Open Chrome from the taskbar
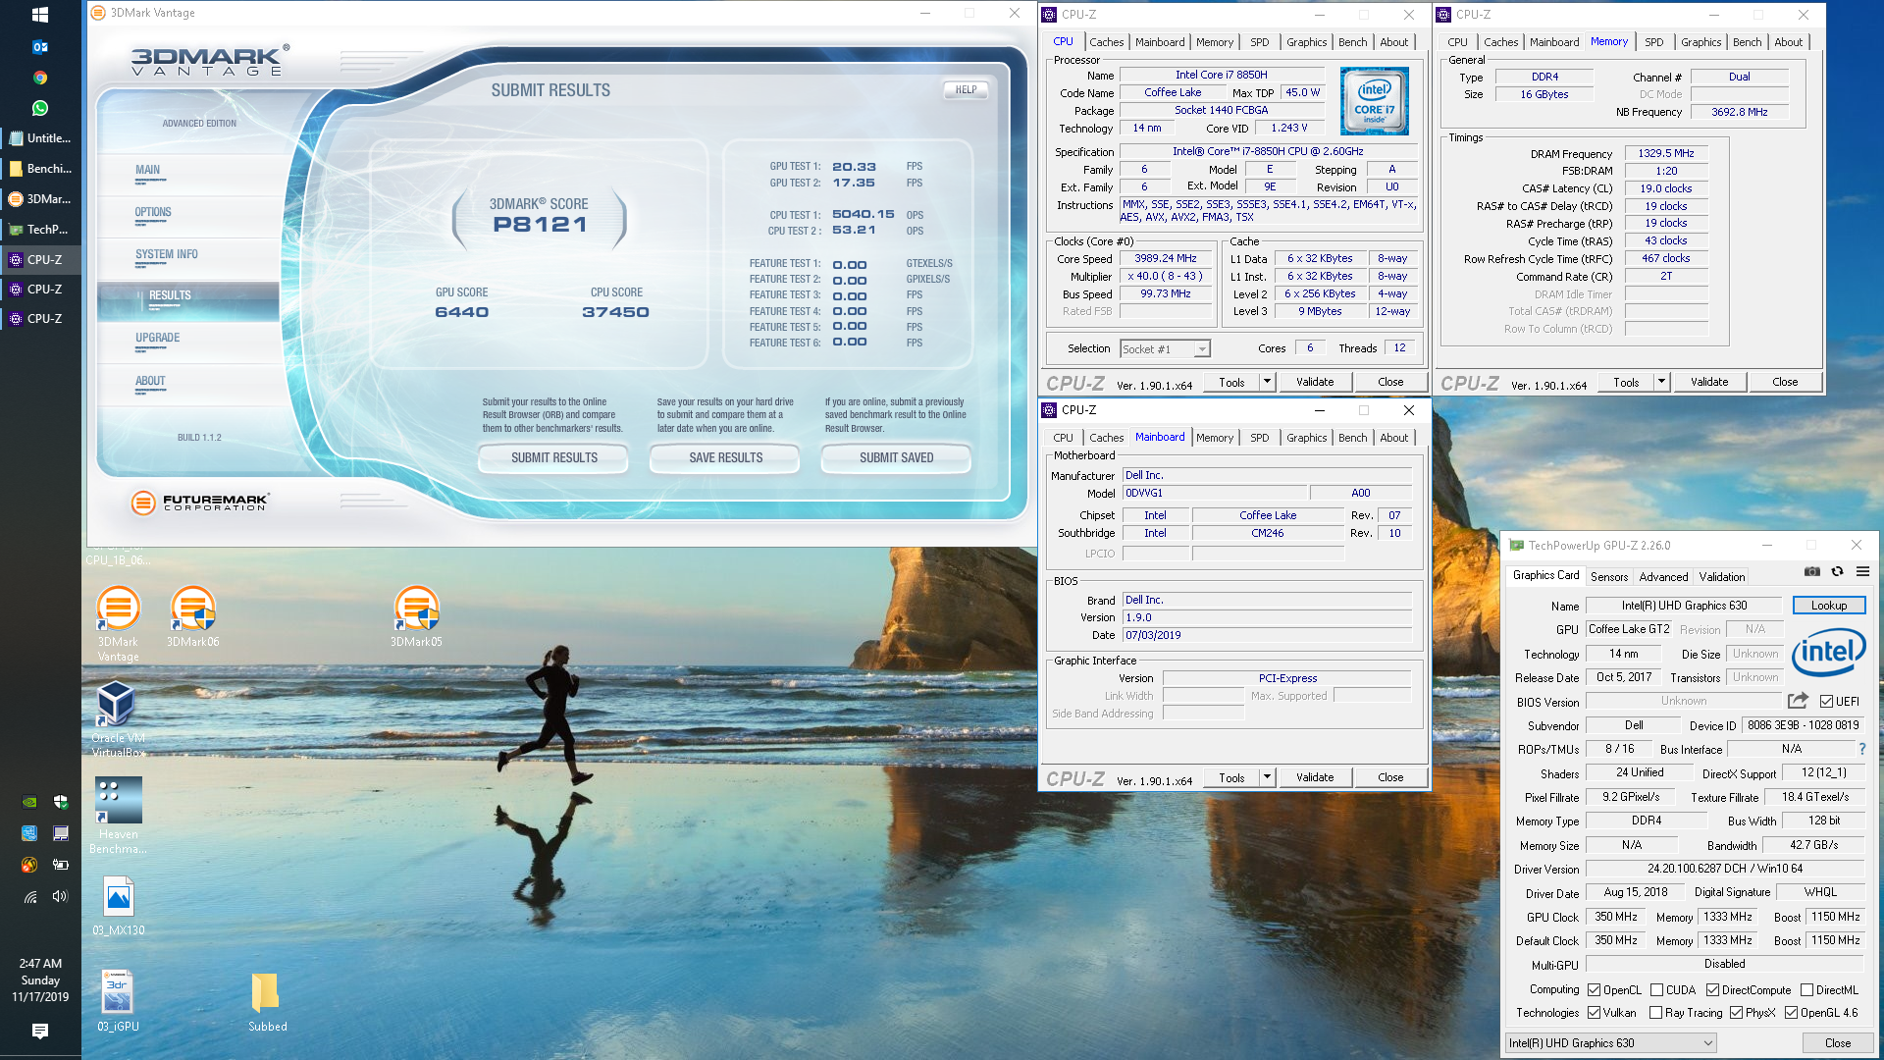 point(40,77)
